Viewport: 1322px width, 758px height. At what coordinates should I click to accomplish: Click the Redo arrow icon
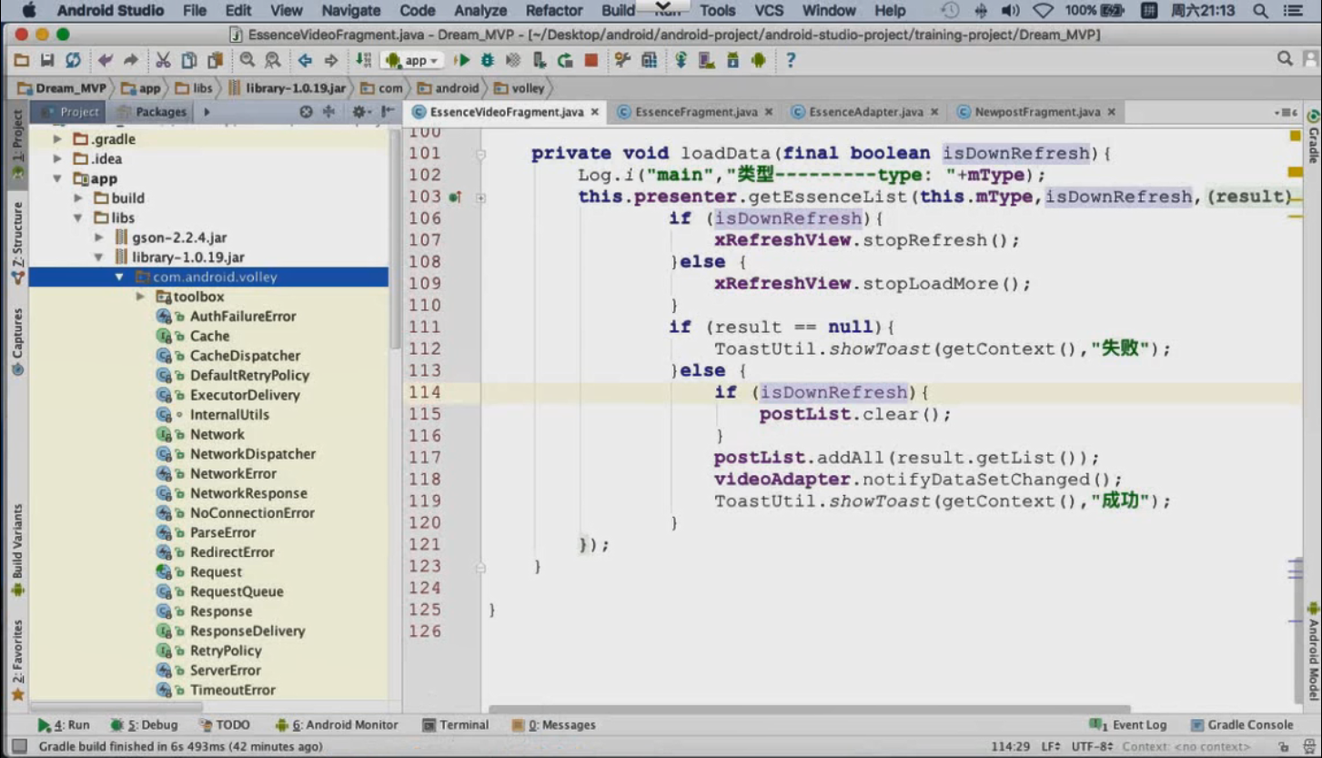click(131, 60)
